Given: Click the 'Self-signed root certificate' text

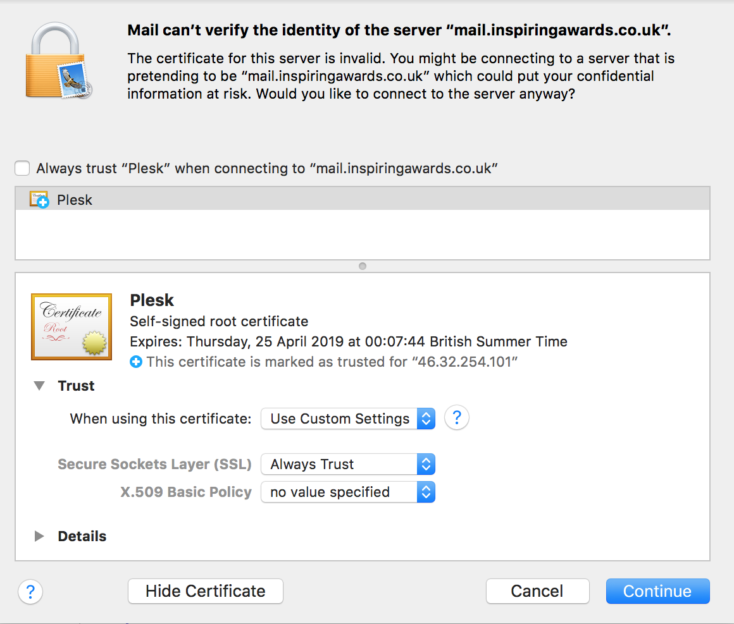Looking at the screenshot, I should 219,321.
